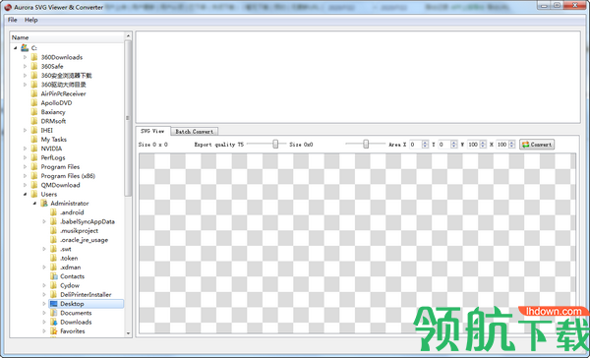The height and width of the screenshot is (358, 590).
Task: Click the Downloads folder icon
Action: pos(53,322)
